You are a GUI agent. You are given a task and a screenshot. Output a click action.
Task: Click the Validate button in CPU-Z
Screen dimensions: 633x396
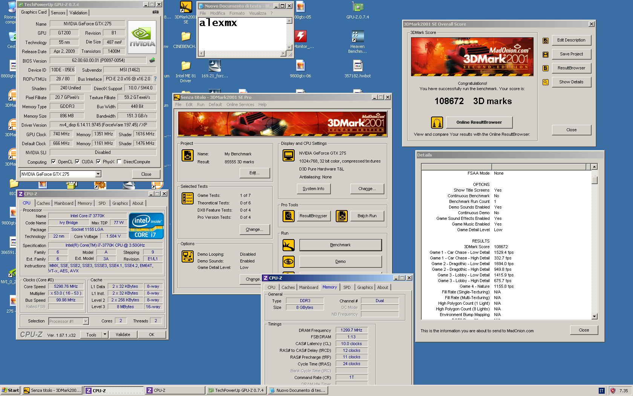(x=123, y=335)
